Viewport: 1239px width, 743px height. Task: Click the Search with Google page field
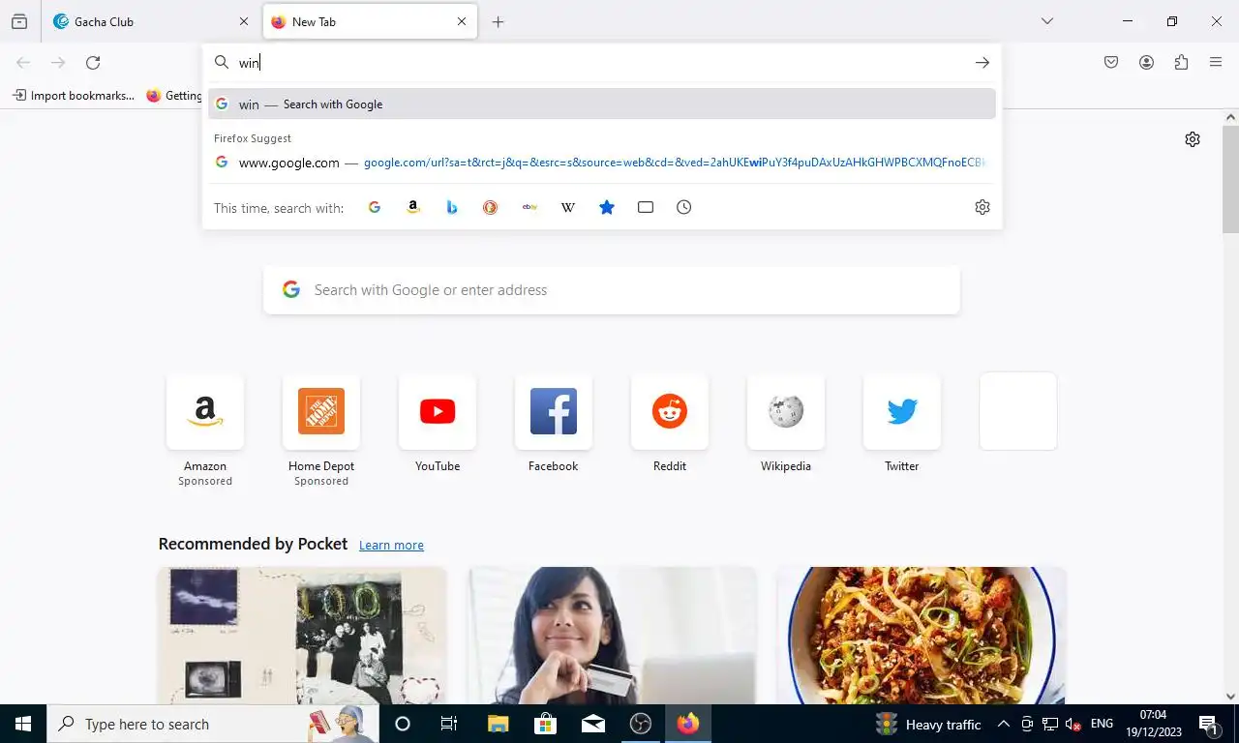(x=612, y=290)
